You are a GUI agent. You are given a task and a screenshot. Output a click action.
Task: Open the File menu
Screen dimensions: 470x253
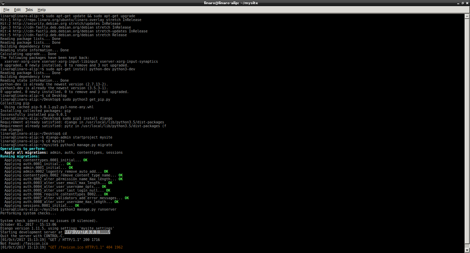[6, 10]
